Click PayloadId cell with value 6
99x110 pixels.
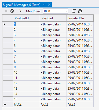click(27, 51)
